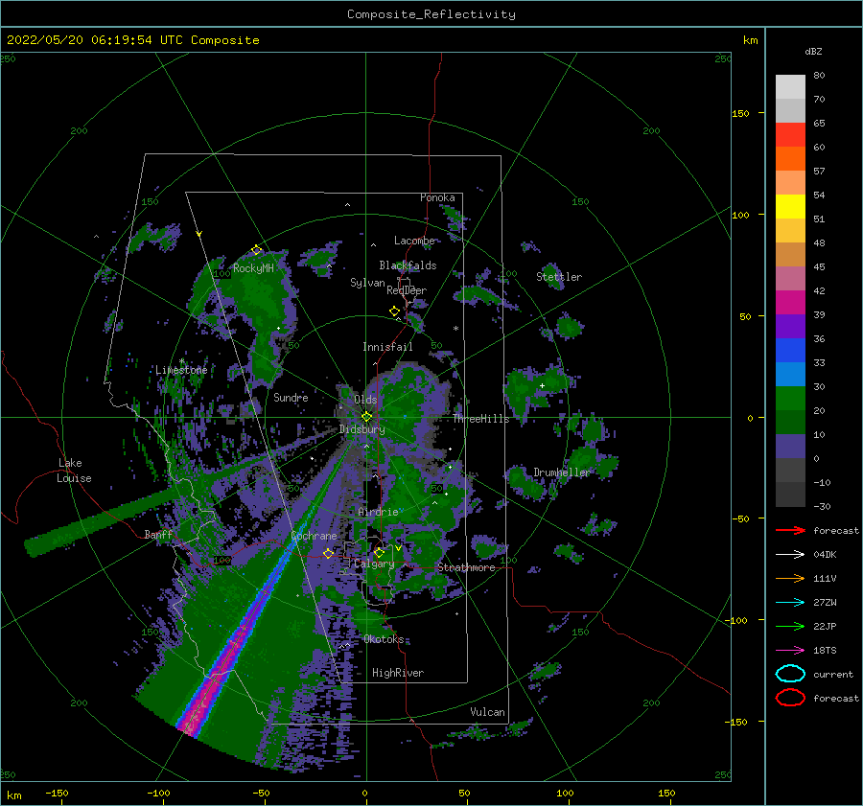
Task: Click the Stettler city label
Action: point(559,277)
